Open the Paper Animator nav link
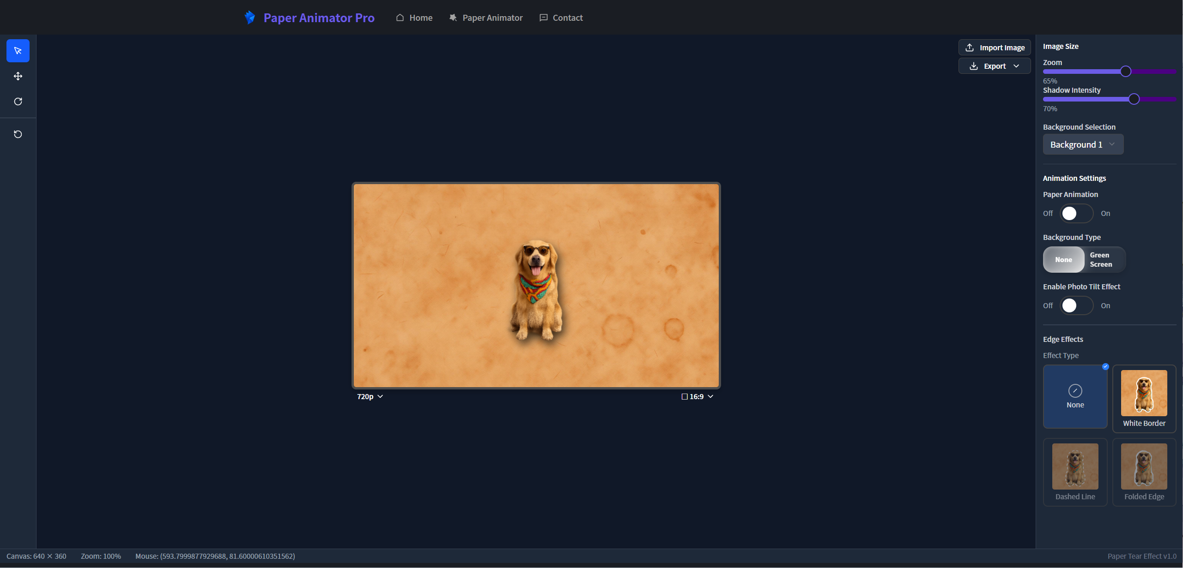 point(486,18)
